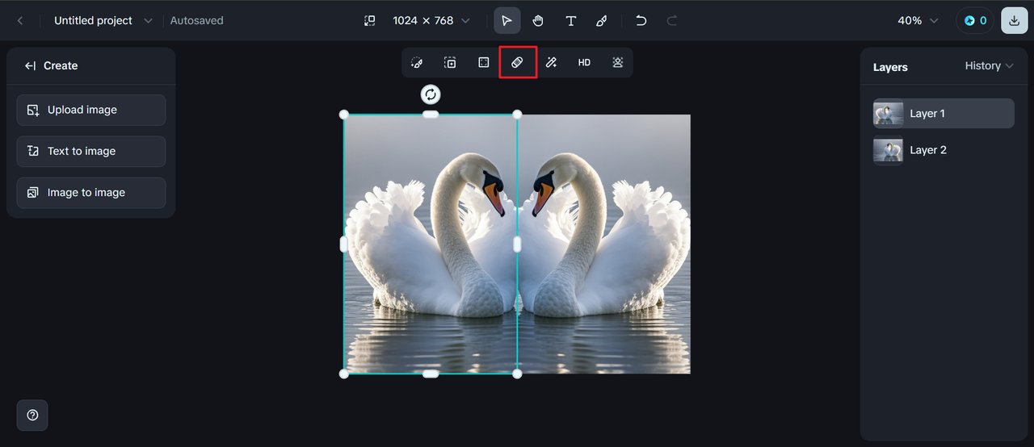Image resolution: width=1034 pixels, height=447 pixels.
Task: Open the Untitled project name dropdown
Action: 103,20
